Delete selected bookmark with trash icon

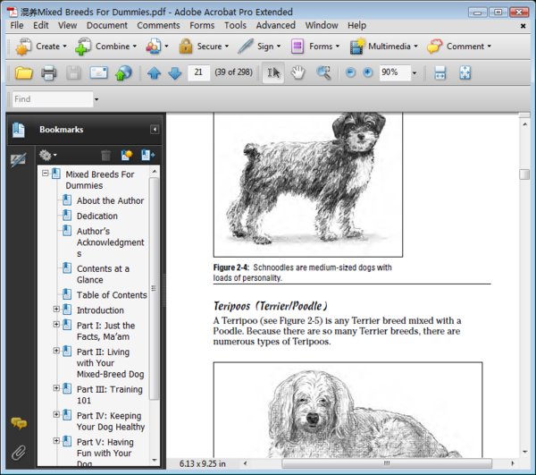[106, 155]
